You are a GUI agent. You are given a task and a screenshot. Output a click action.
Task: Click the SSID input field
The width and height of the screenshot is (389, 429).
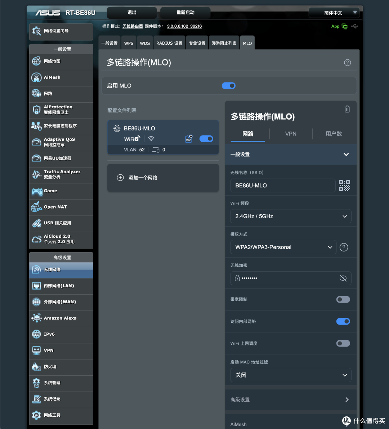283,186
